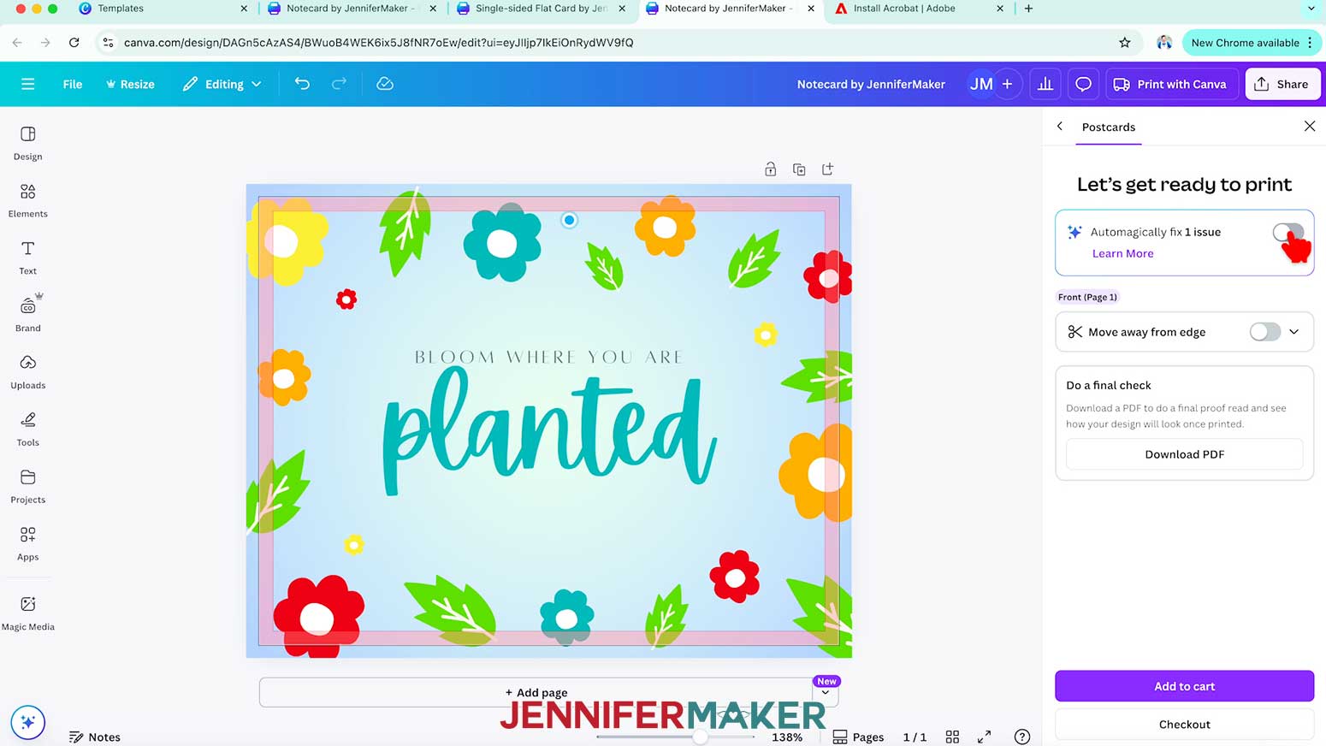This screenshot has height=746, width=1326.
Task: Open a new browser tab
Action: (x=1028, y=9)
